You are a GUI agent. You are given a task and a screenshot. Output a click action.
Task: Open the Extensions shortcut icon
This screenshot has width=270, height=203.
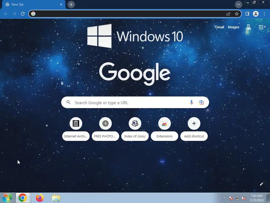pyautogui.click(x=165, y=123)
